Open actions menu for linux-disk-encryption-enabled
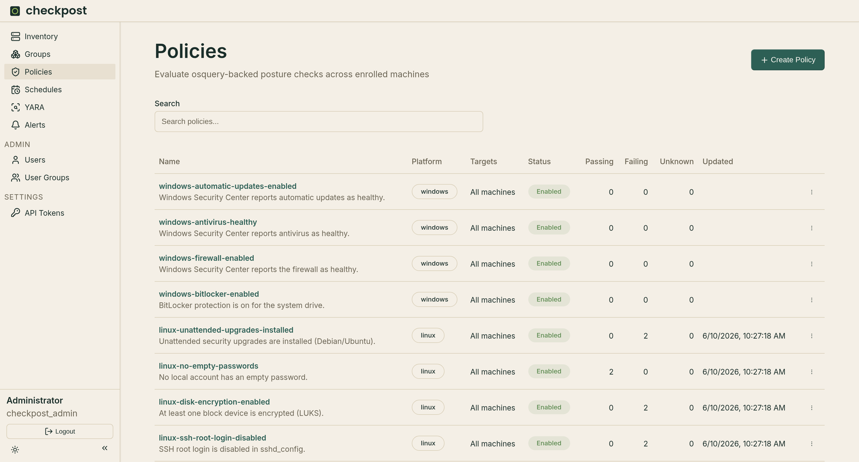 pyautogui.click(x=811, y=408)
